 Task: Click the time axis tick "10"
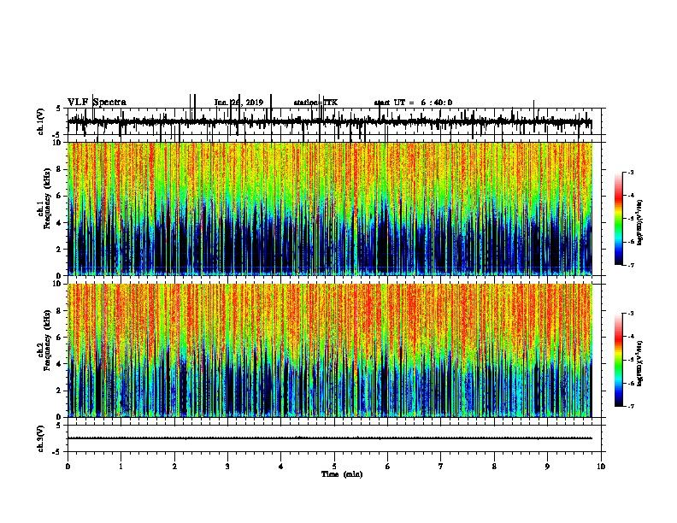pos(601,466)
